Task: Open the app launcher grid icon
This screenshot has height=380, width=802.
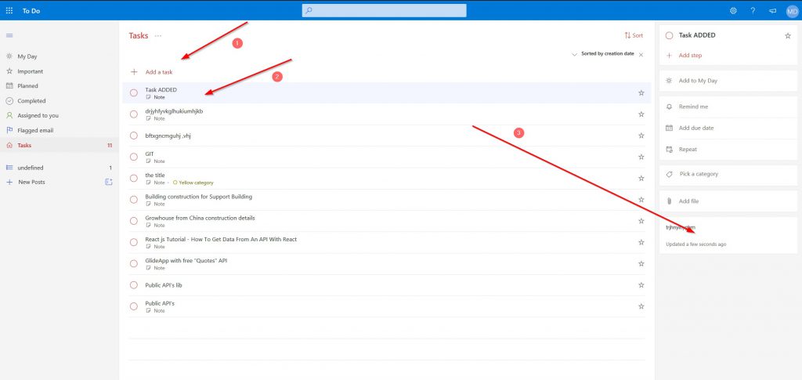Action: pos(9,10)
